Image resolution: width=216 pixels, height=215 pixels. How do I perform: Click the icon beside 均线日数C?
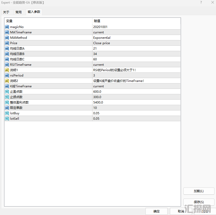point(7,59)
